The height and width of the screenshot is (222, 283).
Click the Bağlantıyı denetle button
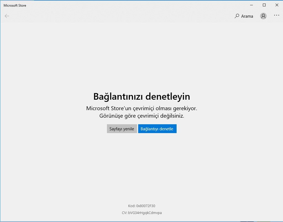(157, 129)
